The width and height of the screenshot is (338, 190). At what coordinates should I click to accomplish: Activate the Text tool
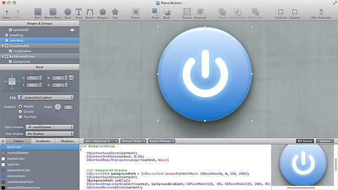pos(79,14)
